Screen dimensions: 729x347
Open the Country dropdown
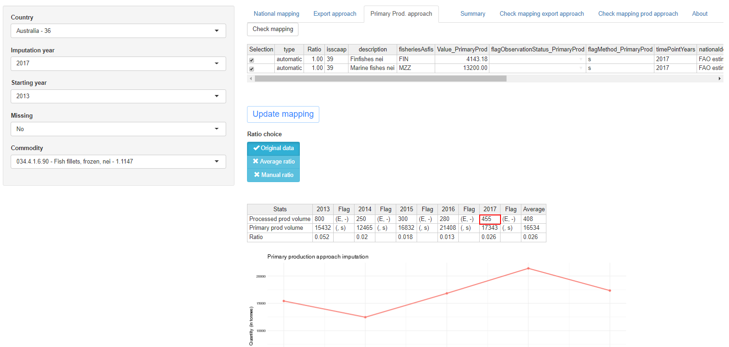click(118, 31)
